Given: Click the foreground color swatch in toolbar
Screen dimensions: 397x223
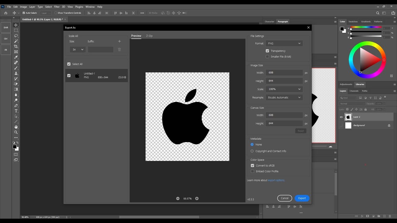Looking at the screenshot, I should [14, 147].
